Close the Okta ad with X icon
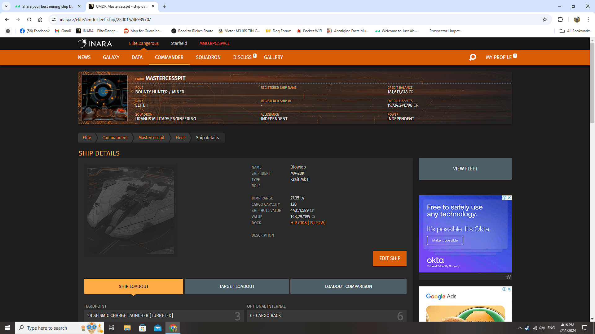The height and width of the screenshot is (334, 595). [x=509, y=198]
